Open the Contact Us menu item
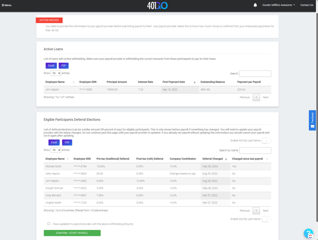The width and height of the screenshot is (318, 240). tap(306, 5)
